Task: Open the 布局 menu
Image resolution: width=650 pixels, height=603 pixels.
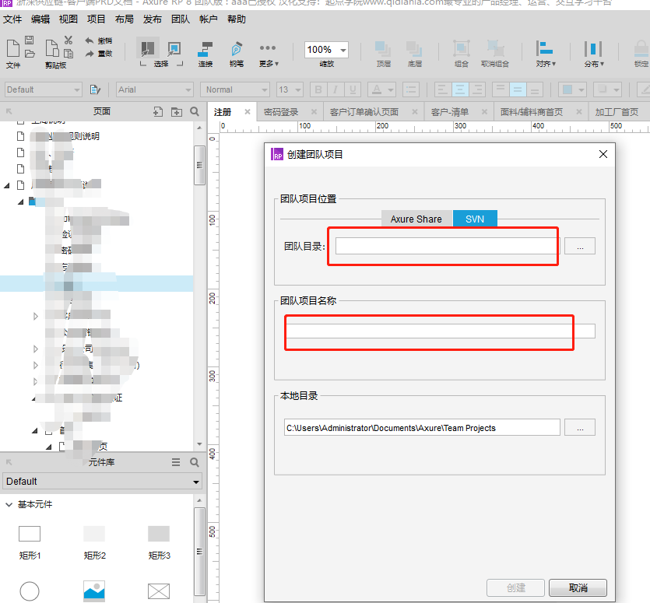Action: click(x=124, y=19)
